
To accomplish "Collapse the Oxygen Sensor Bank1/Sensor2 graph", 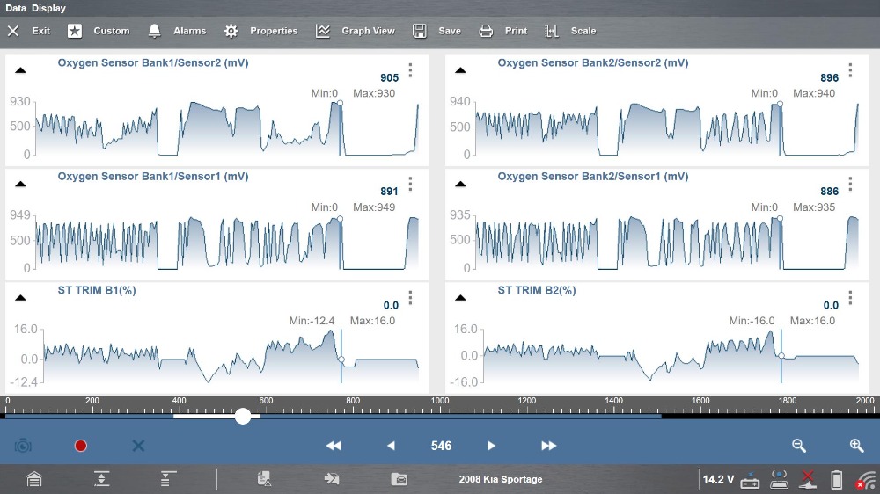I will (20, 70).
